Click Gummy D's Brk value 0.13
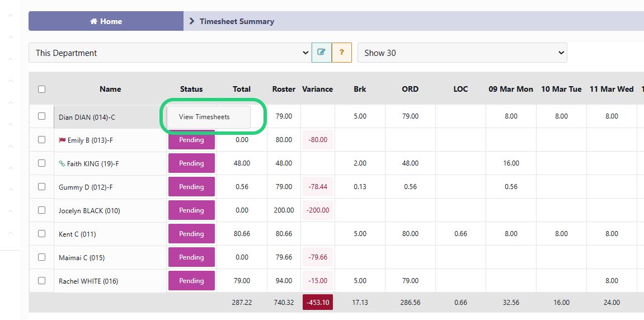 pyautogui.click(x=360, y=186)
